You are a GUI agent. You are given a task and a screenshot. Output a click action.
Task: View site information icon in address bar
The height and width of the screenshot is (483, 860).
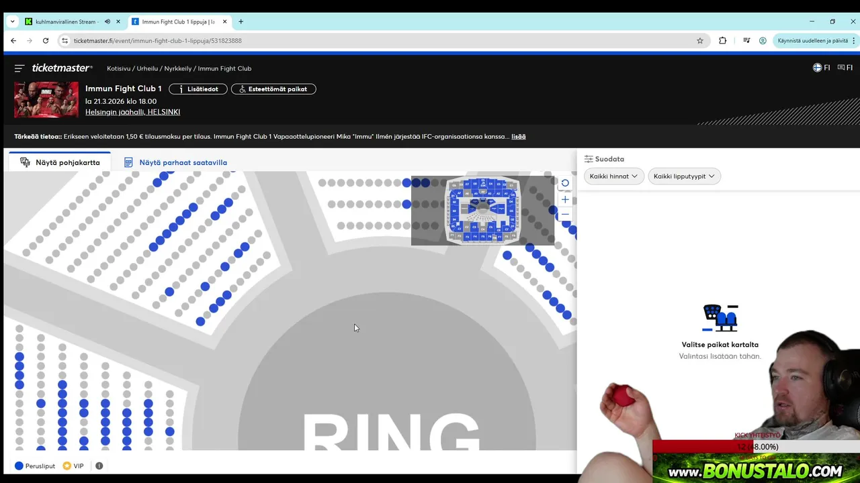point(64,40)
